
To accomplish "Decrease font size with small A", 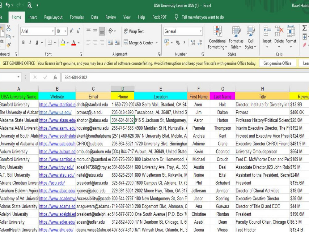I will (x=78, y=31).
